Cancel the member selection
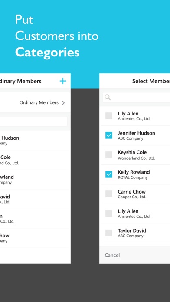 coord(112,255)
